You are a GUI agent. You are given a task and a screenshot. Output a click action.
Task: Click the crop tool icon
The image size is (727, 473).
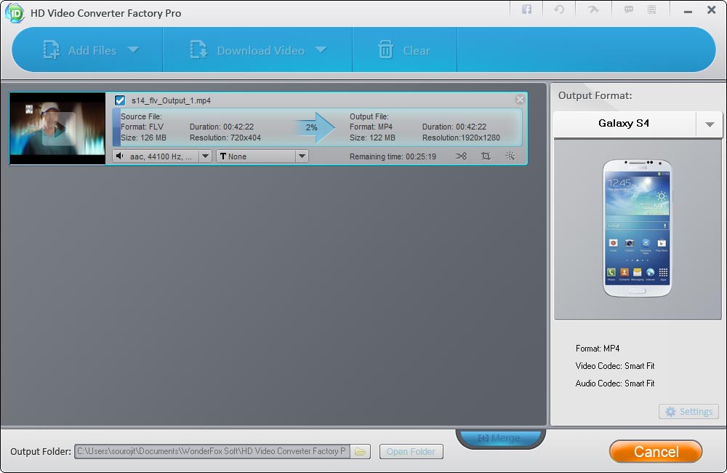(x=486, y=156)
